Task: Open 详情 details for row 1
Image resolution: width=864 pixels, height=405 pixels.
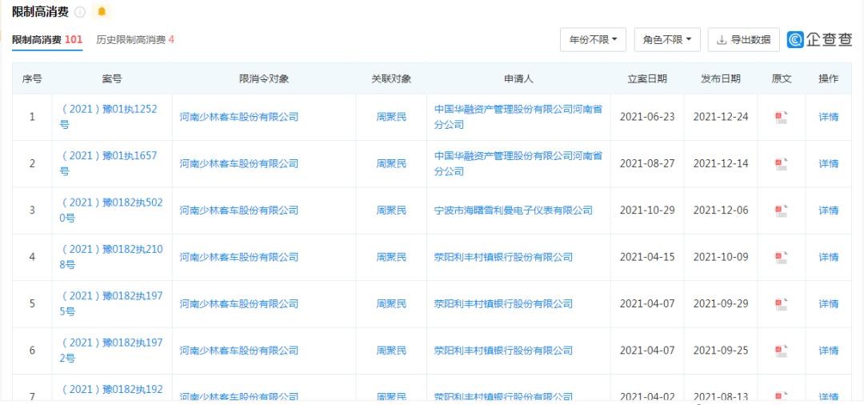Action: point(828,117)
